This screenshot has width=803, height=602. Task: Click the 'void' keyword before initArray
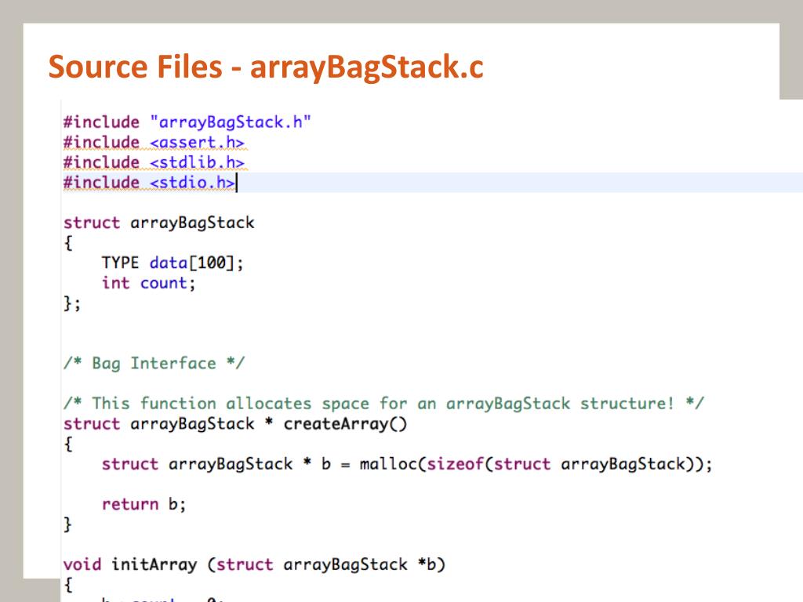click(x=82, y=564)
